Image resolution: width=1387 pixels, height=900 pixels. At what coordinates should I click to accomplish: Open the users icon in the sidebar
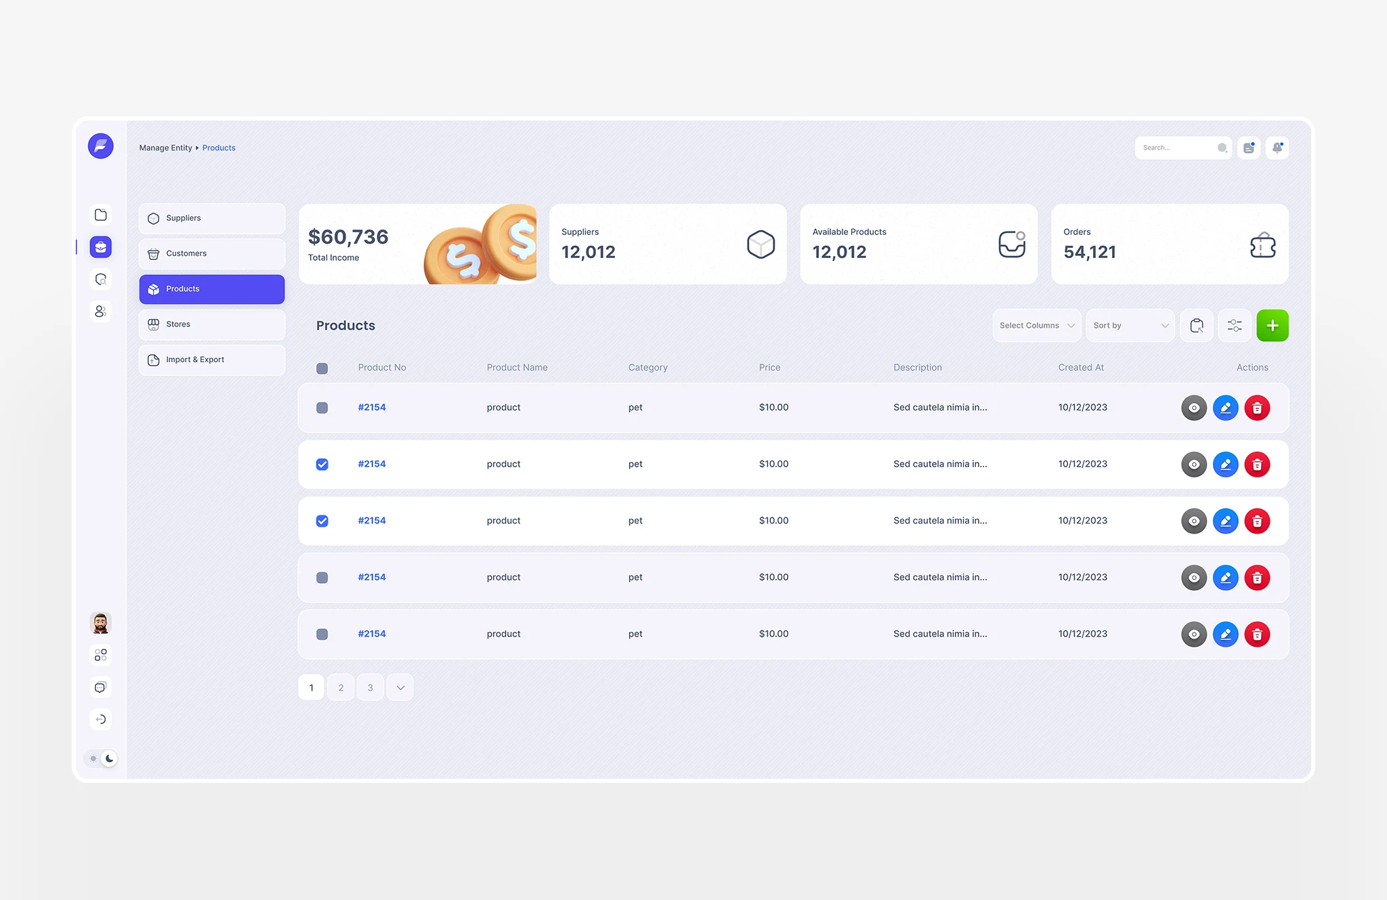pyautogui.click(x=100, y=312)
